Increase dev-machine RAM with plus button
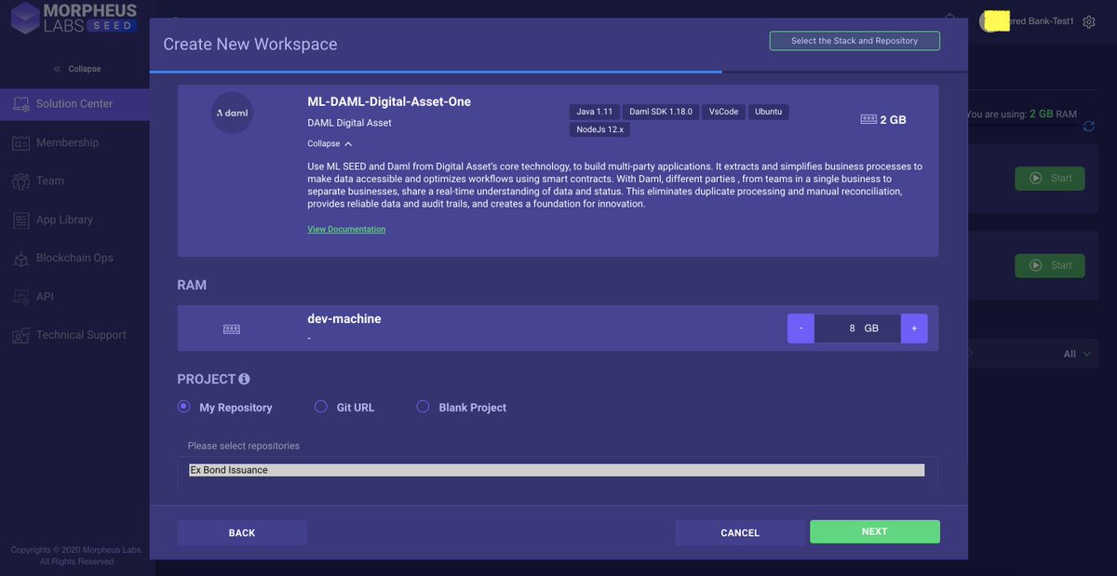Image resolution: width=1117 pixels, height=576 pixels. (x=914, y=328)
